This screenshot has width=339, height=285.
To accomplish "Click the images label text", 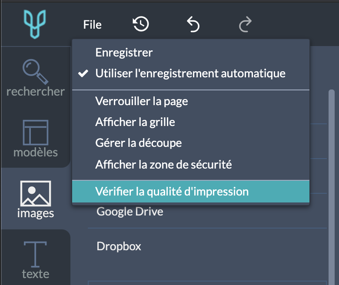I will pyautogui.click(x=36, y=213).
